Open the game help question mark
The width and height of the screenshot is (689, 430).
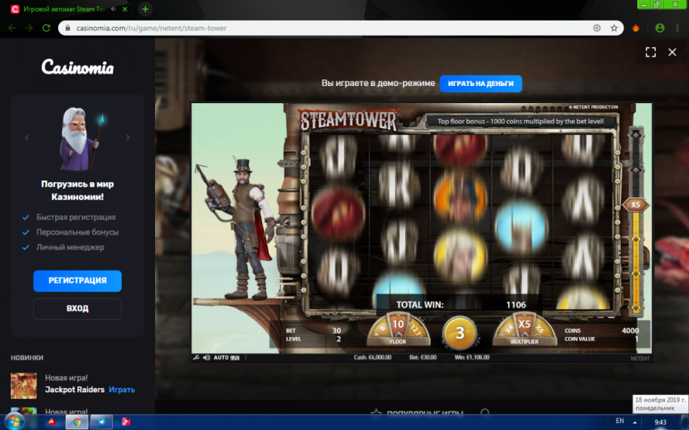(x=245, y=358)
